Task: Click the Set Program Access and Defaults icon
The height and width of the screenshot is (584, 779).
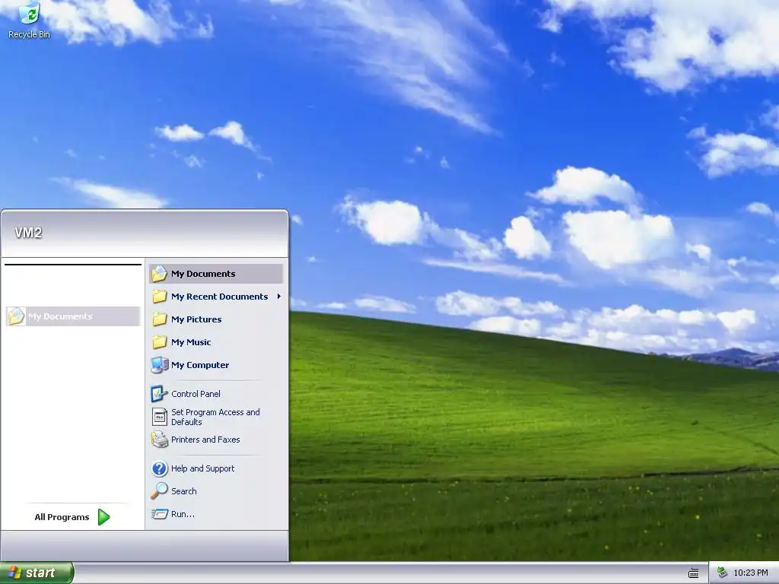Action: click(159, 417)
